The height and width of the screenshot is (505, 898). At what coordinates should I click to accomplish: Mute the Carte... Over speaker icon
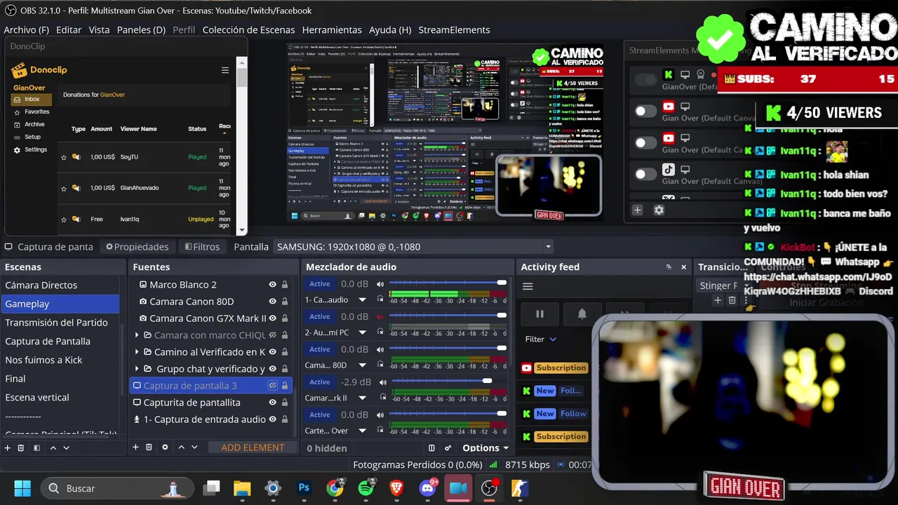380,415
